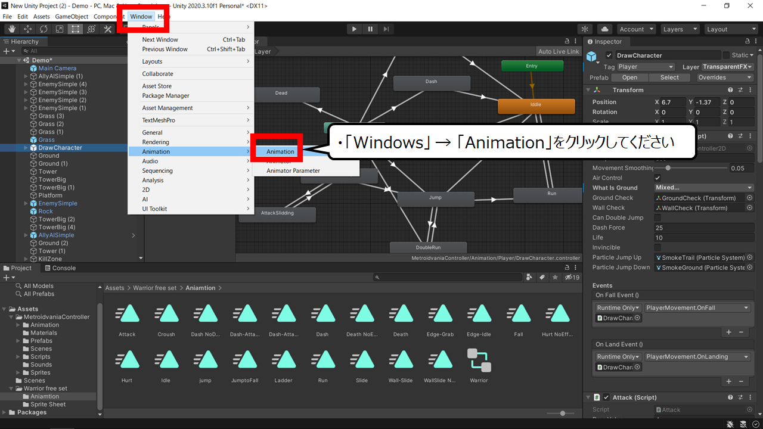Viewport: 763px width, 429px height.
Task: Click Animation in the submenu
Action: pyautogui.click(x=280, y=151)
